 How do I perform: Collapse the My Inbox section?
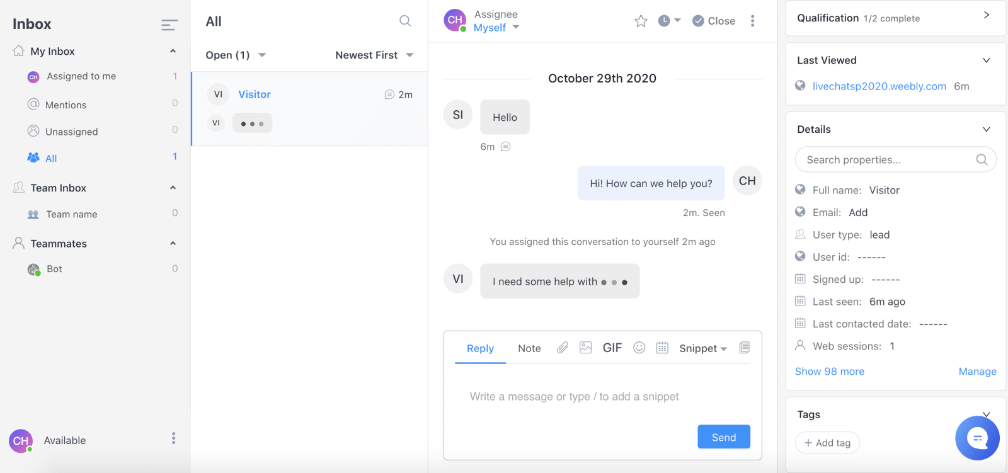coord(173,51)
